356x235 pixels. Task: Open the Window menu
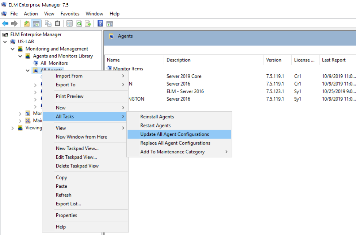pos(95,14)
